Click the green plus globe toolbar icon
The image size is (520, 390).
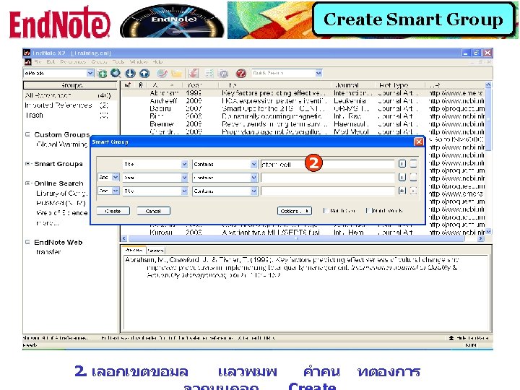click(x=103, y=73)
